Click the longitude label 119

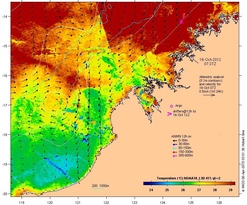point(22,203)
